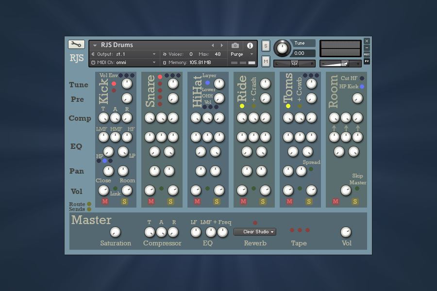
Task: Open the Output st. 1 dropdown
Action: click(123, 54)
